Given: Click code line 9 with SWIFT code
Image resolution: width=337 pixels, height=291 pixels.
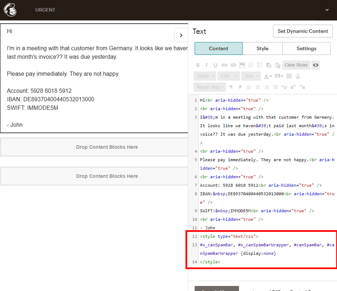Looking at the screenshot, I should pos(257,211).
